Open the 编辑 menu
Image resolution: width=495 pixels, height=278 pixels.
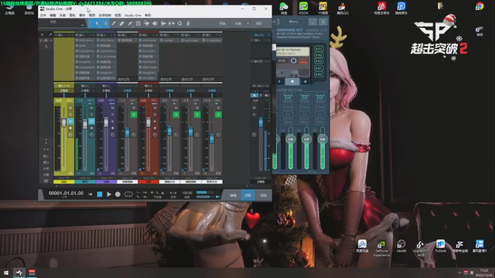pos(53,15)
